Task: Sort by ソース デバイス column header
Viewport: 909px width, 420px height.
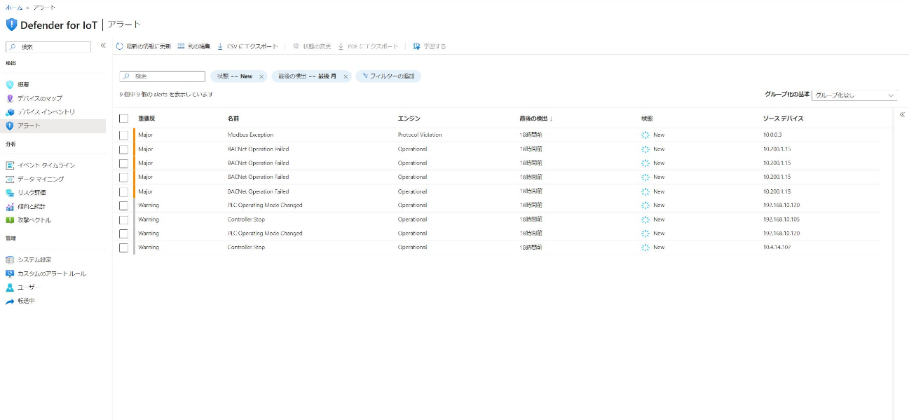Action: click(783, 118)
